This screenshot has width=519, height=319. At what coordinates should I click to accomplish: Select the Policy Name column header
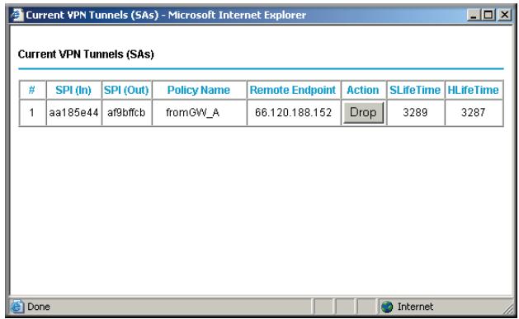pos(199,90)
